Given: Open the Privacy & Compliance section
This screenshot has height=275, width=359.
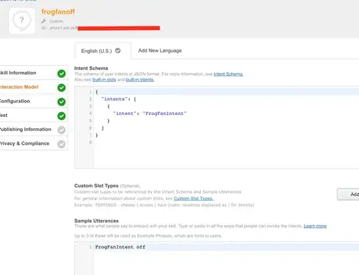Looking at the screenshot, I should coord(34,143).
